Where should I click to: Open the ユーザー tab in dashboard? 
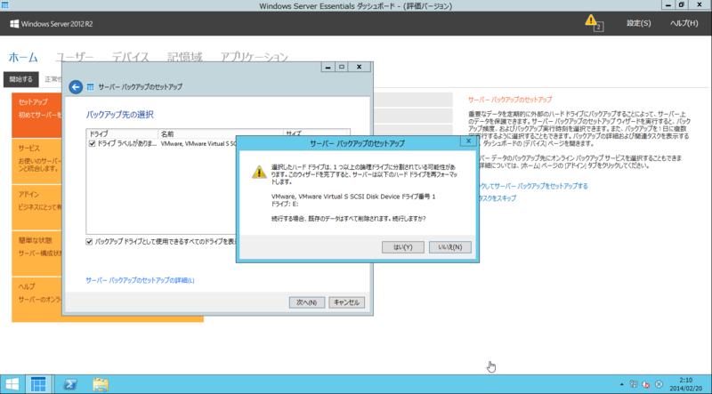[75, 57]
